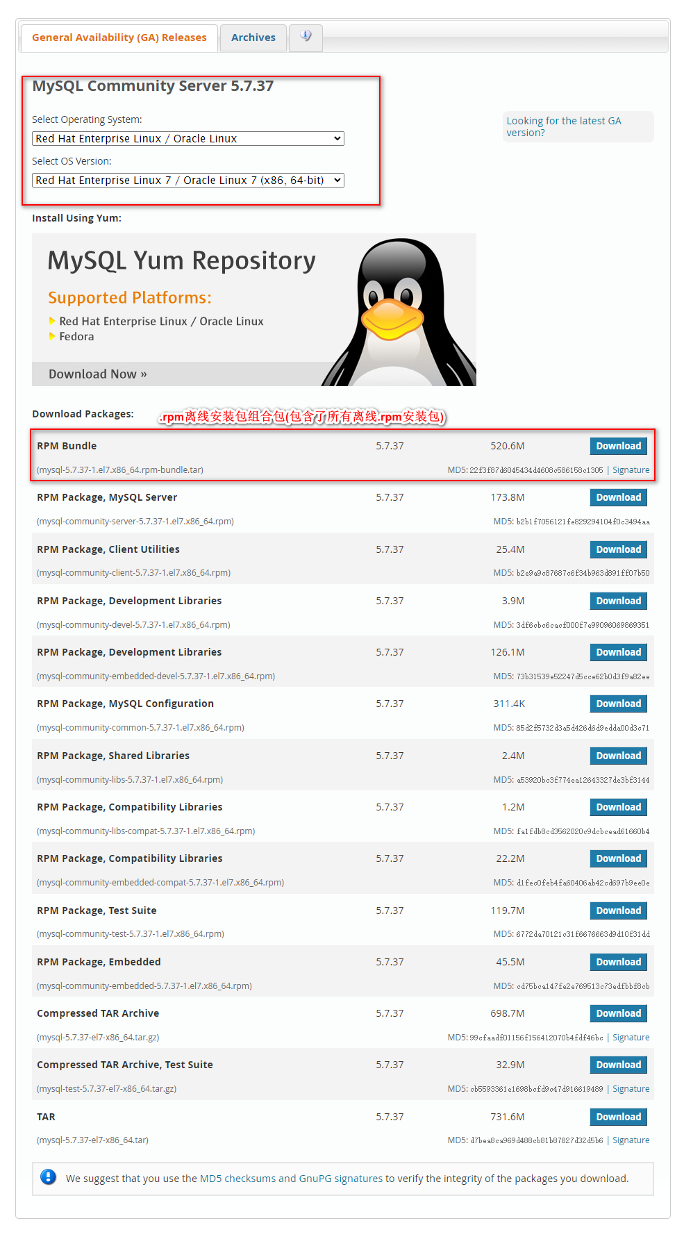Open the Archives tab
The image size is (684, 1239).
pos(253,38)
